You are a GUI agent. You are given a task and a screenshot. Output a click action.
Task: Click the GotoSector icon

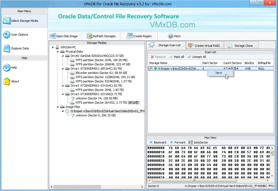pos(190,142)
